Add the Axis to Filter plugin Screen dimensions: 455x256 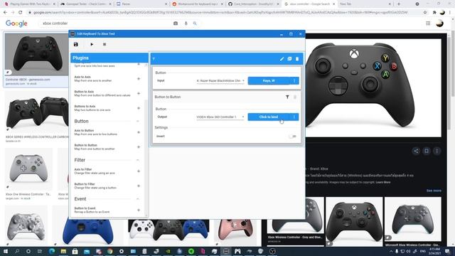click(x=139, y=171)
